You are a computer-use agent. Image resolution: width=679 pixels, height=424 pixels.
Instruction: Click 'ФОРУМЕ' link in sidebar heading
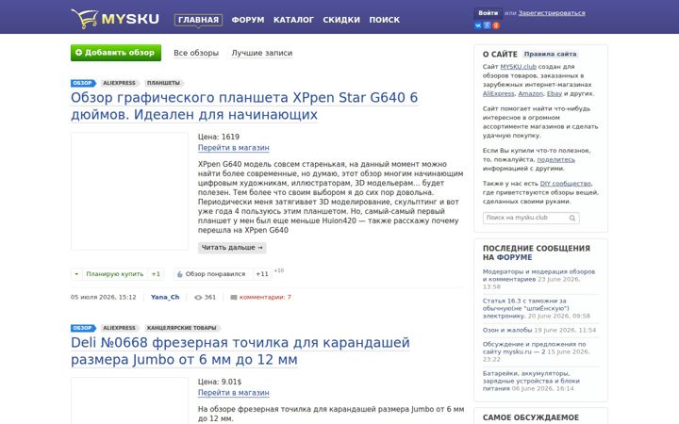tap(515, 257)
